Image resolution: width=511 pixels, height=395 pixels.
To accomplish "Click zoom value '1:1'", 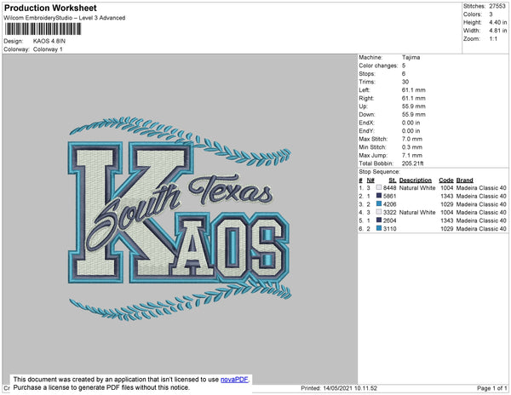I will click(493, 39).
